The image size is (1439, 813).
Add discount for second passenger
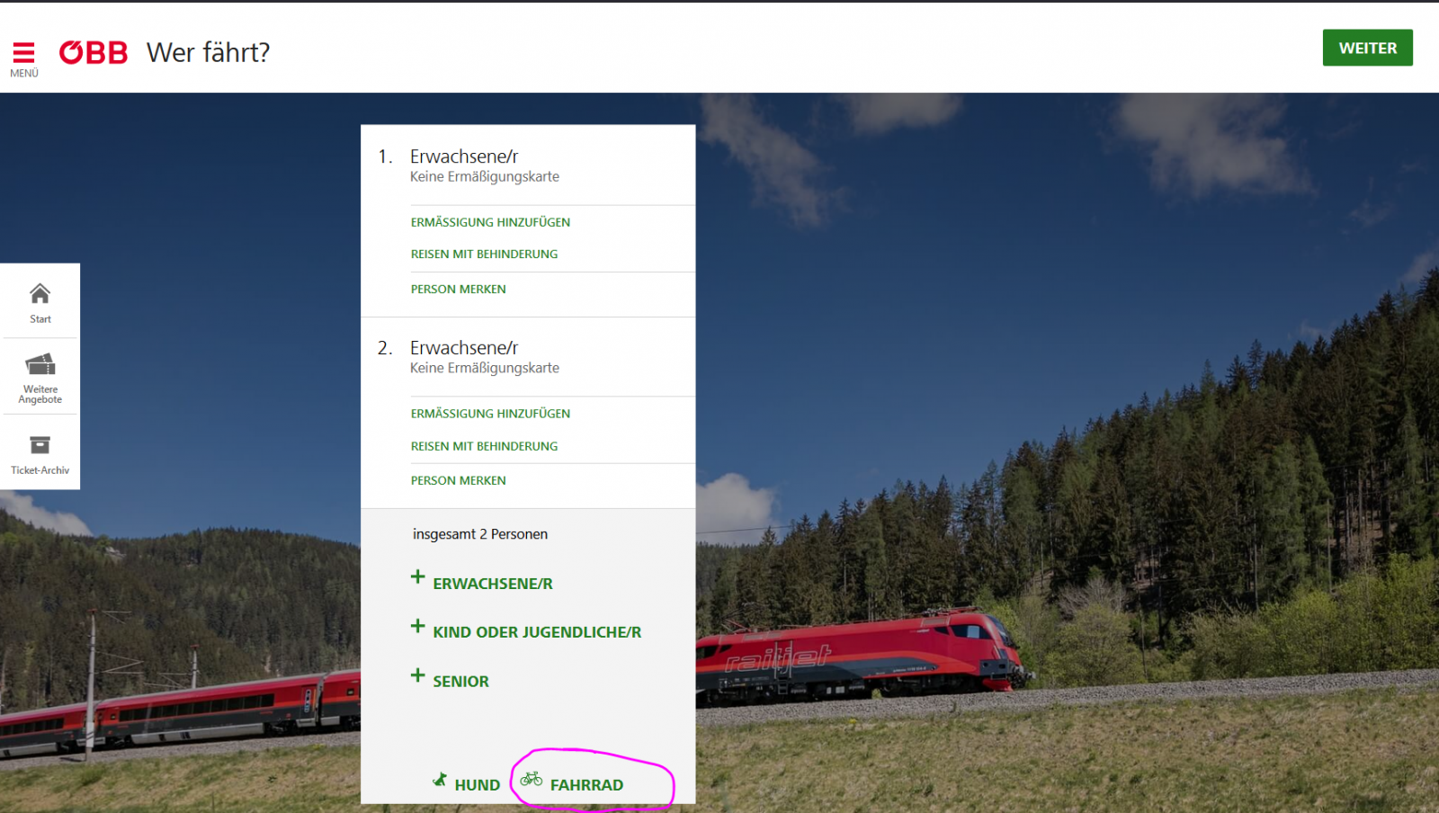tap(490, 414)
